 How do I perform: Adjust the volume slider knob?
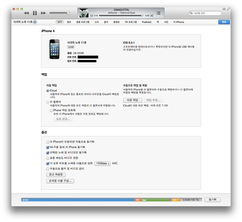tap(68, 13)
